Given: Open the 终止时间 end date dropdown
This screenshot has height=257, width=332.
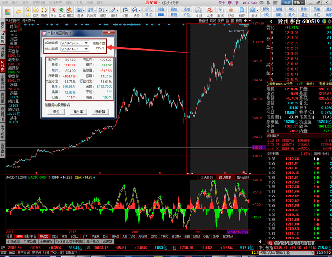Looking at the screenshot, I should 86,49.
